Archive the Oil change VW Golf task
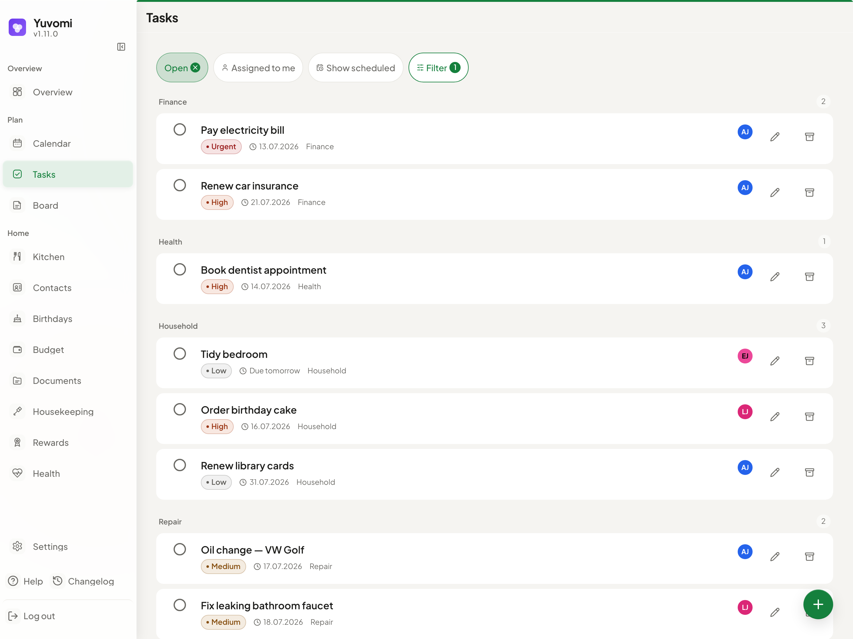The width and height of the screenshot is (853, 639). [809, 557]
